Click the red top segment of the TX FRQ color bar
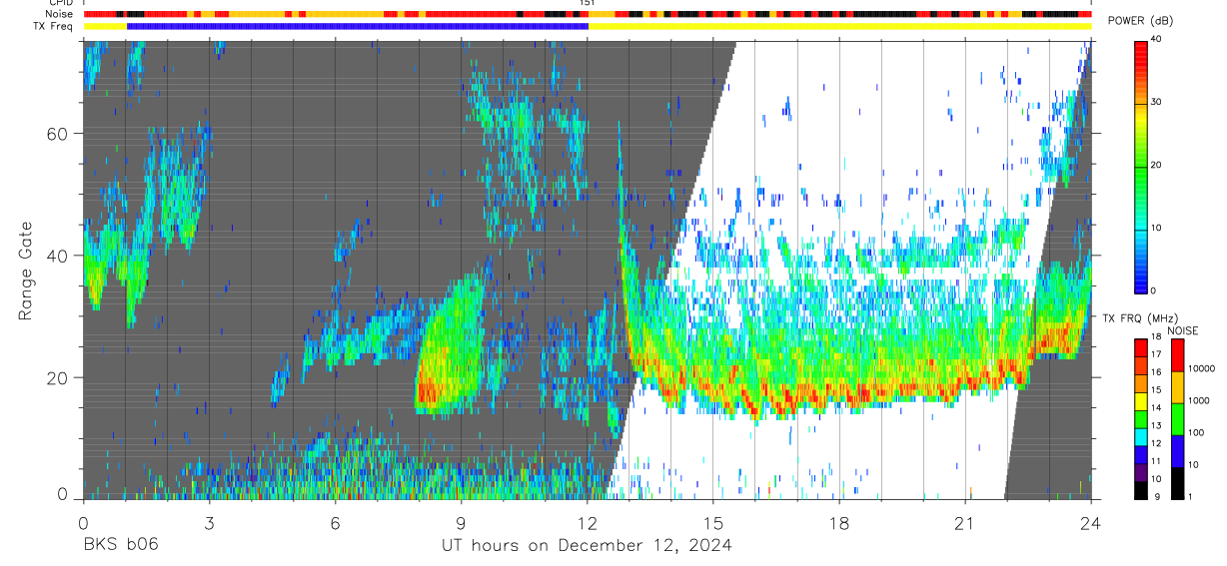 tap(1141, 347)
